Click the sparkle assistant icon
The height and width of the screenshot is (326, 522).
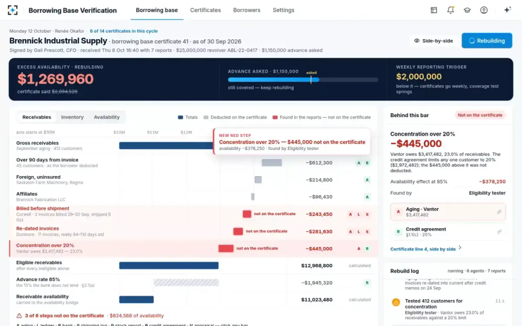click(507, 10)
